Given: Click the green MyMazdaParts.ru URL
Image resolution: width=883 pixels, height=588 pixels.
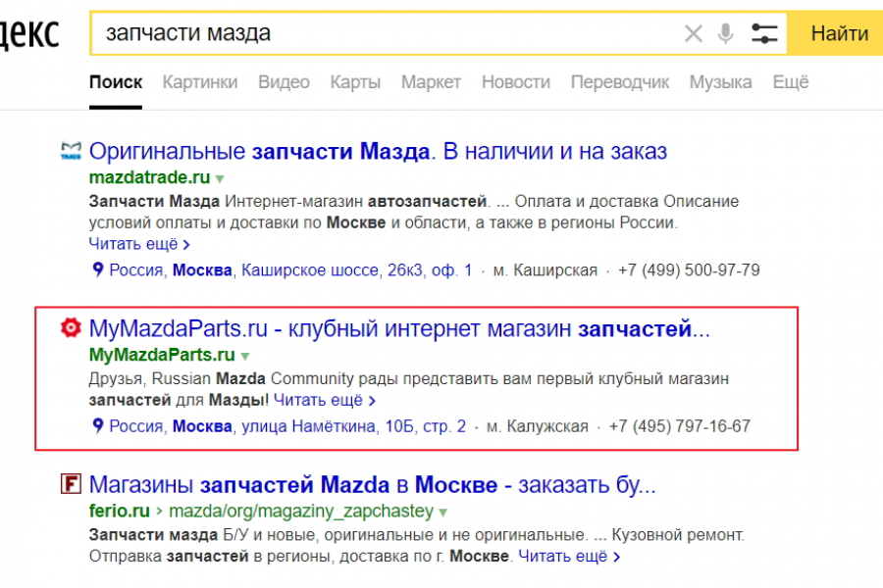Looking at the screenshot, I should (162, 355).
